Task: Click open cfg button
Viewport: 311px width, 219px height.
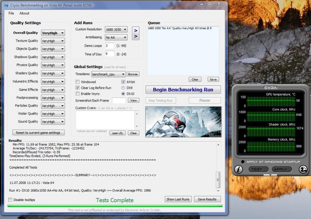Action: (117, 133)
